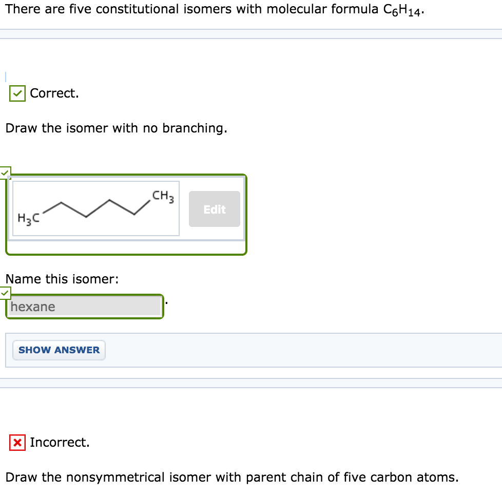
Task: Open the Edit panel for the drawn structure
Action: 214,209
